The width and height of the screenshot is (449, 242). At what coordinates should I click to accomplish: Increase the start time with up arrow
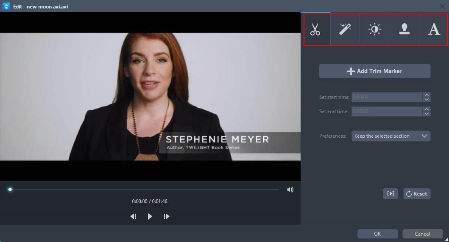click(427, 95)
